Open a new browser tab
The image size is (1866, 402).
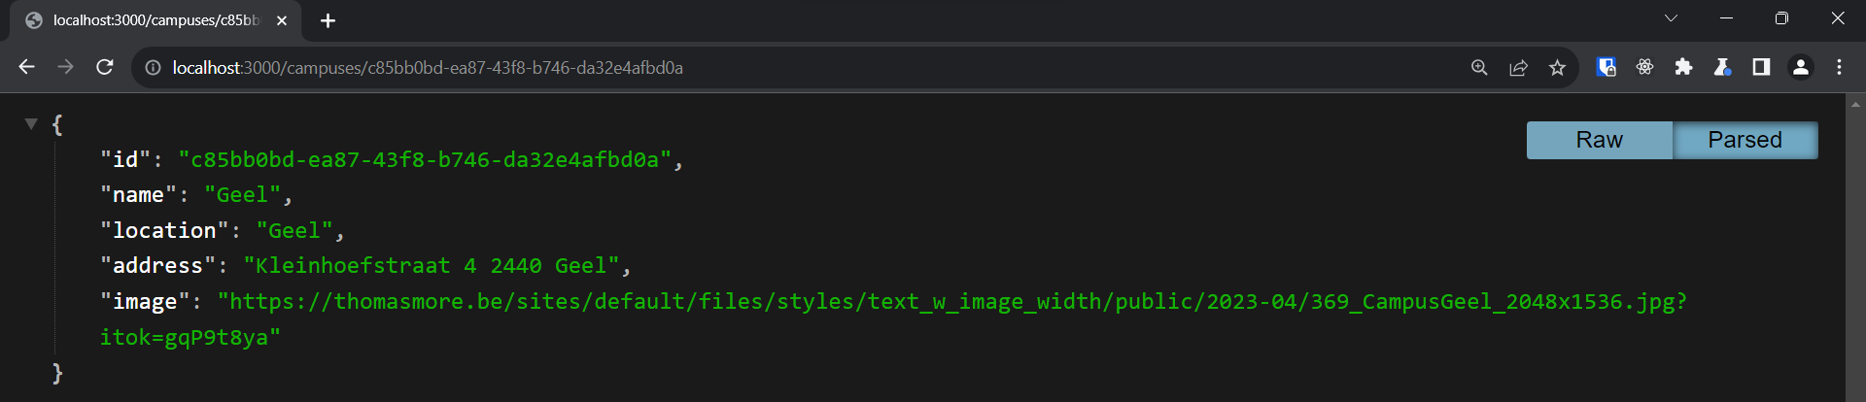click(x=328, y=20)
